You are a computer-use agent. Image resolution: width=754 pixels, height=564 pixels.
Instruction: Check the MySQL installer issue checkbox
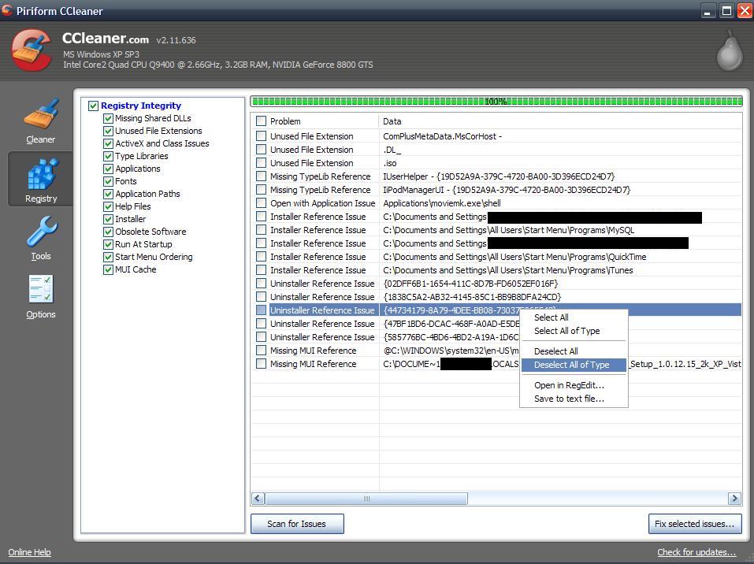pos(261,230)
